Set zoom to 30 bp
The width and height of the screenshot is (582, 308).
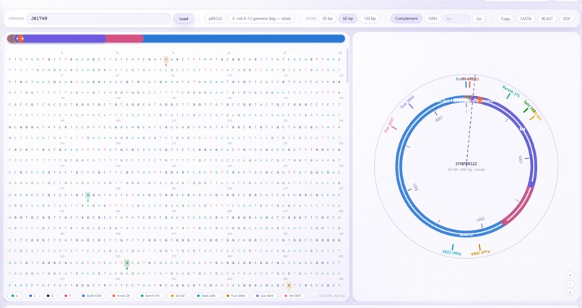click(x=327, y=19)
